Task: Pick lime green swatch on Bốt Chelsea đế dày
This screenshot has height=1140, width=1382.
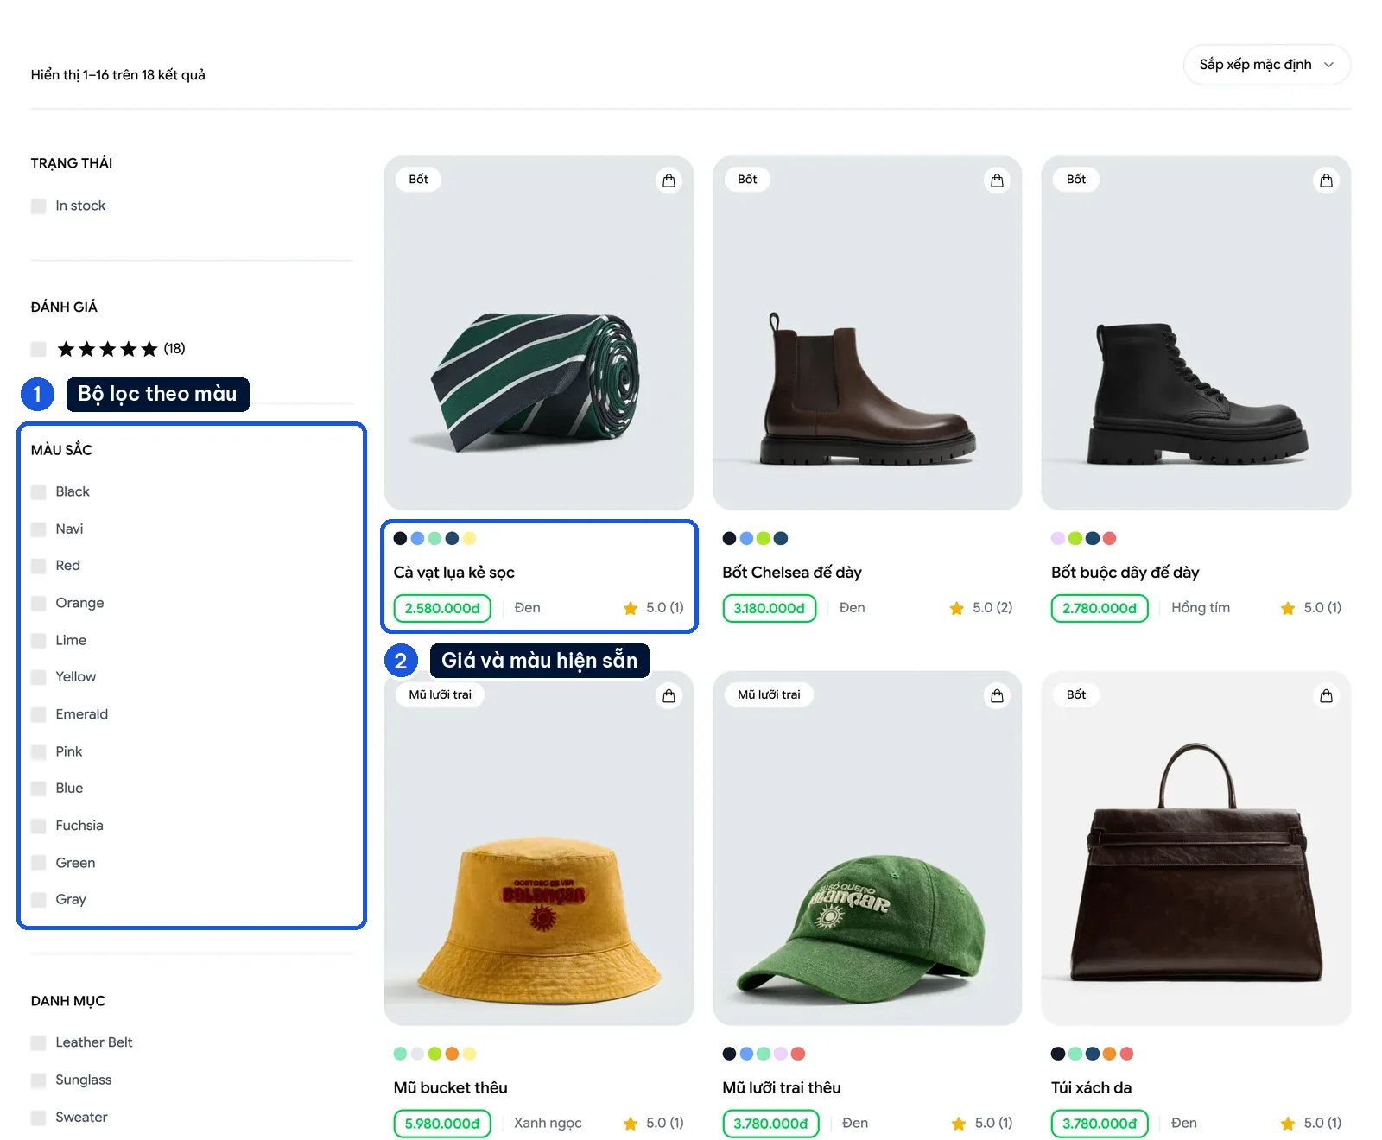Action: click(764, 539)
